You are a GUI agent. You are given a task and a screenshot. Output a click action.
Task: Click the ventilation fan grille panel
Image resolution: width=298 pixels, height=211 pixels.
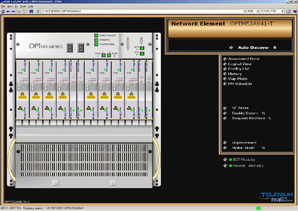click(x=84, y=160)
